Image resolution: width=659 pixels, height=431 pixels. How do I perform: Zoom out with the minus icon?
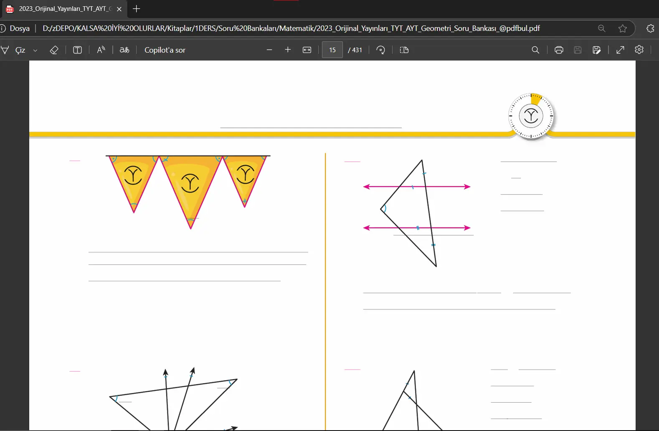[x=269, y=50]
